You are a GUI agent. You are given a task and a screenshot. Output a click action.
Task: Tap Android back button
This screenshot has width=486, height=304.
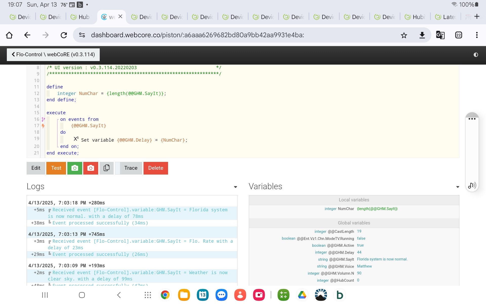[119, 295]
